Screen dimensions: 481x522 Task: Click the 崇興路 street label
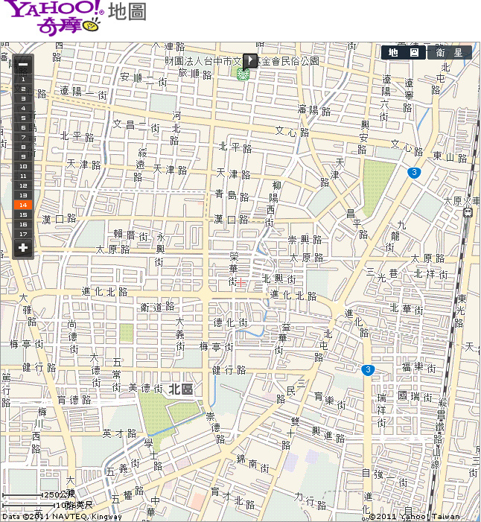coord(305,239)
